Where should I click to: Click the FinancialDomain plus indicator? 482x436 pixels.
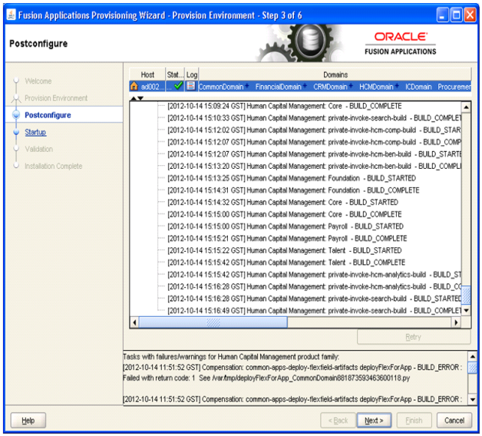point(305,86)
